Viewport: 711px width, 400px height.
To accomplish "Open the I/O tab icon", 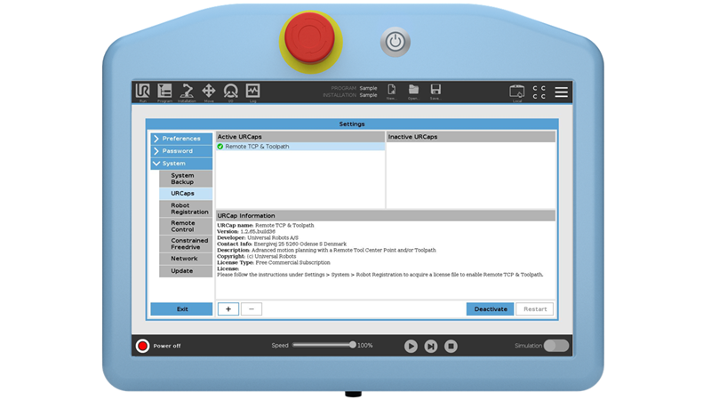I will (231, 92).
